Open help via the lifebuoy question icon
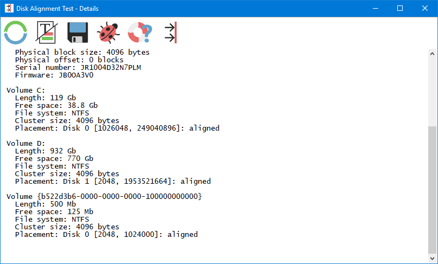The image size is (438, 264). point(140,33)
